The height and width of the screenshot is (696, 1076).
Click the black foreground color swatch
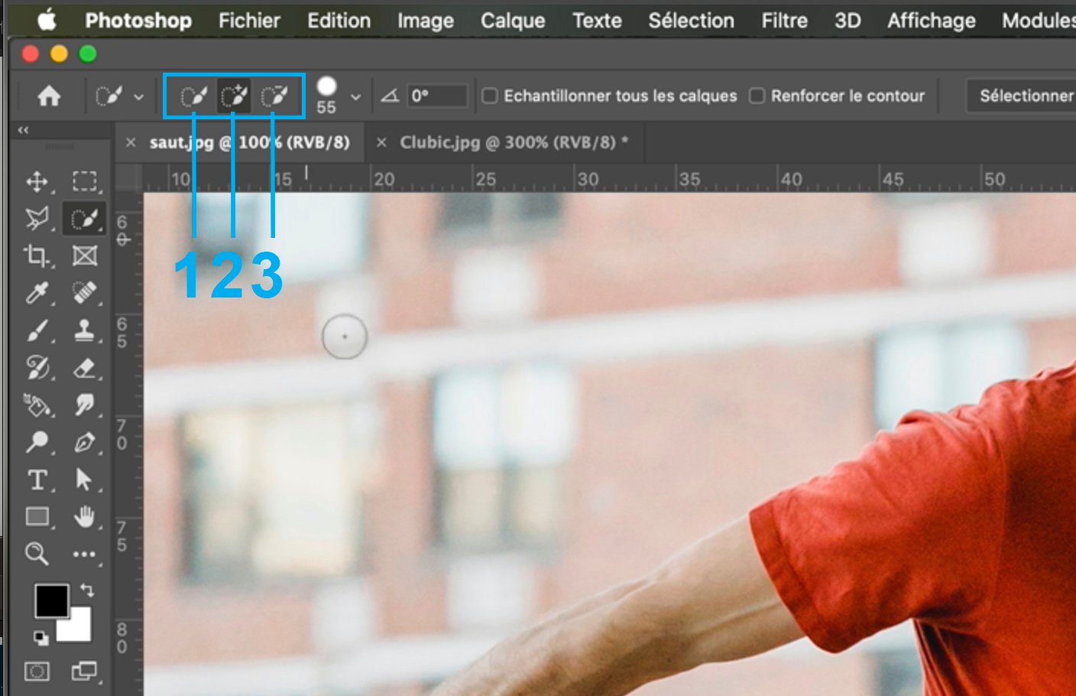(51, 600)
